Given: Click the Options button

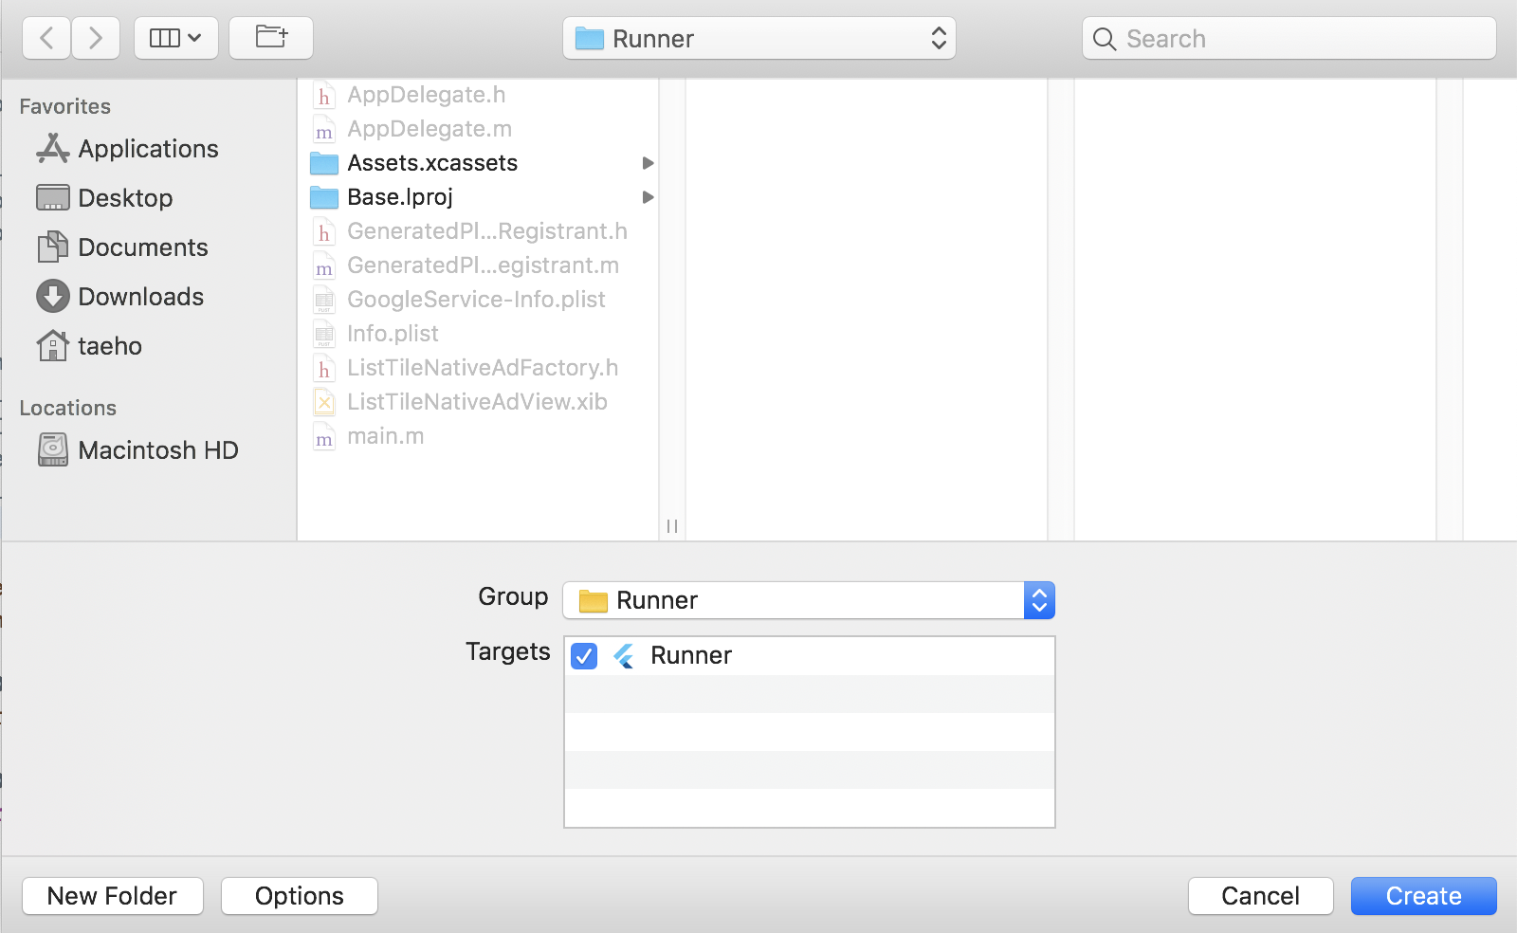Looking at the screenshot, I should pos(300,896).
